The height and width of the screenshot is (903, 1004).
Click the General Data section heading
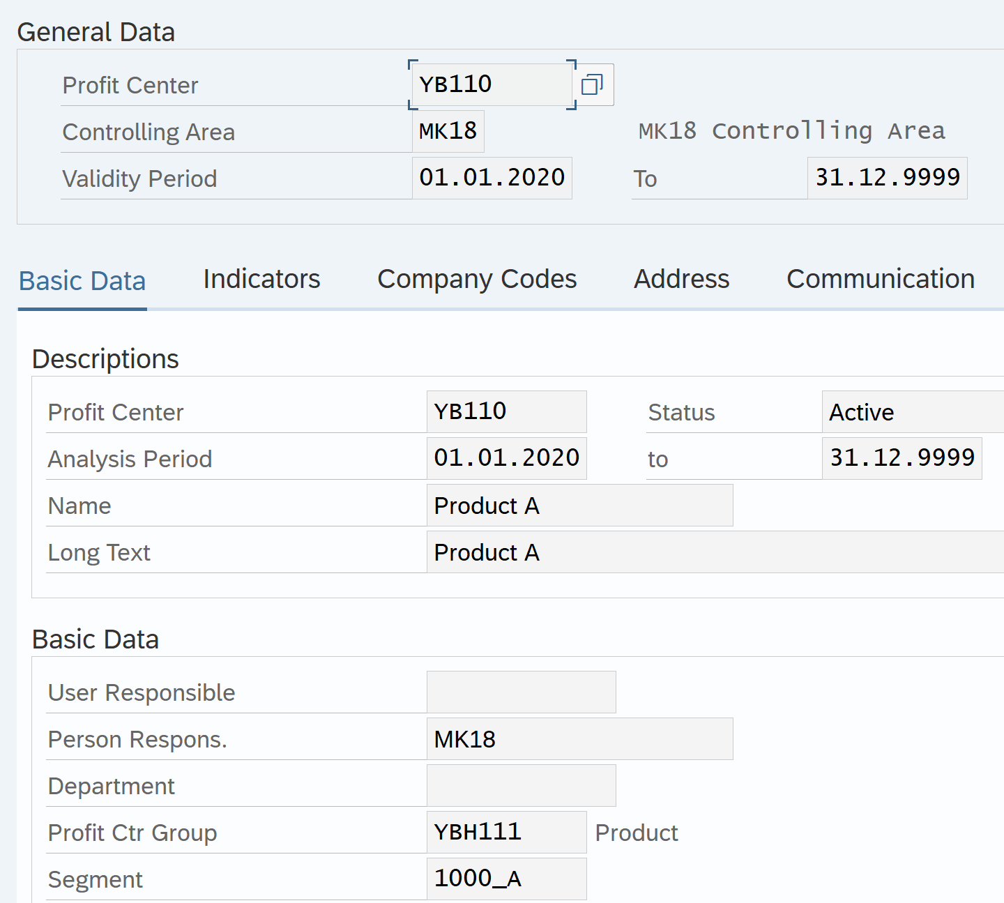click(x=96, y=32)
